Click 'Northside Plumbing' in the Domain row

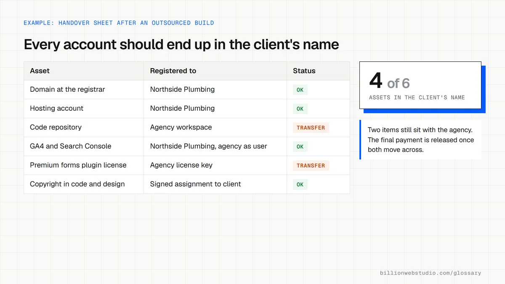[x=182, y=89]
